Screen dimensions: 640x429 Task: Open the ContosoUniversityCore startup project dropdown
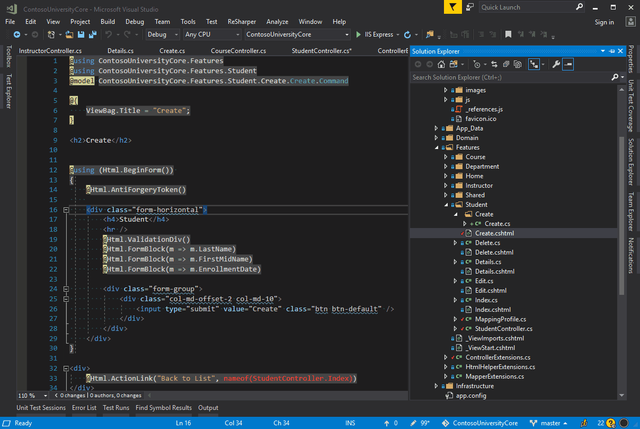tap(298, 34)
